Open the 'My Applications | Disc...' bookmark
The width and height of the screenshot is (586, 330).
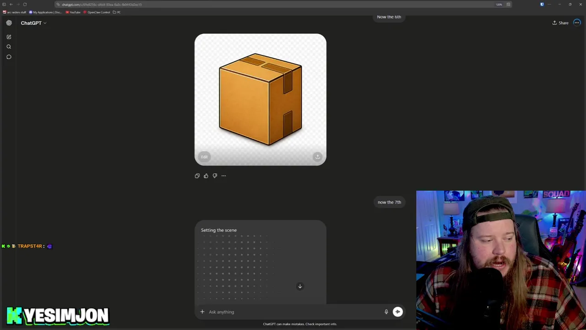pos(45,12)
